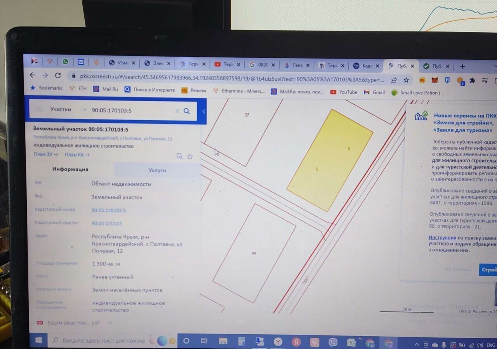
Task: Click the 'Ранее учтенный' status value
Action: [x=113, y=277]
